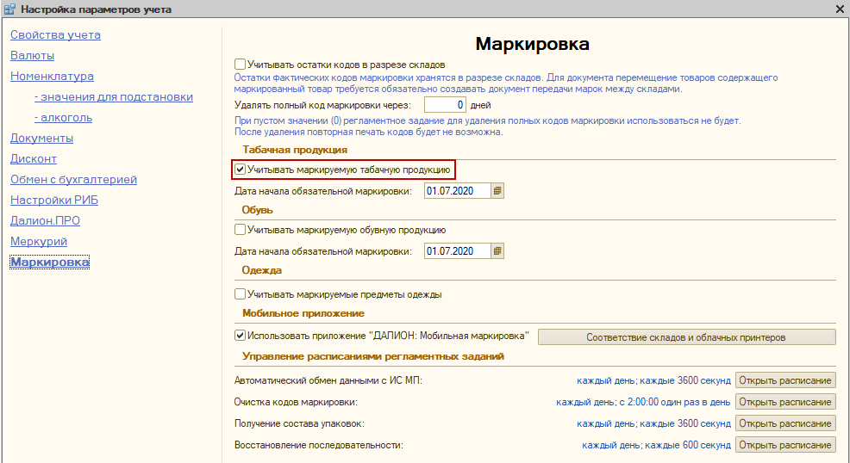The height and width of the screenshot is (463, 850).
Task: Enable tracking code balances by warehouse
Action: (241, 65)
